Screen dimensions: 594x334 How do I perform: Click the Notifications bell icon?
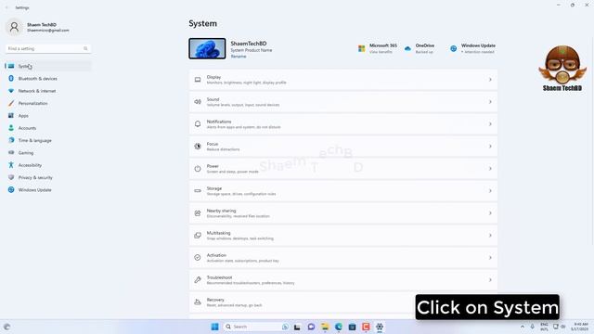198,123
